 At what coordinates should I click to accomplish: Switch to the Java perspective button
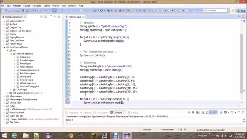(241, 10)
